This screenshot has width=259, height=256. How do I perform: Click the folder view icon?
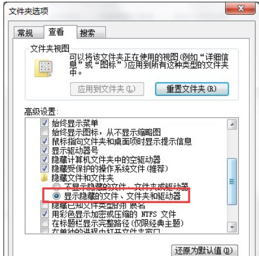coord(43,69)
